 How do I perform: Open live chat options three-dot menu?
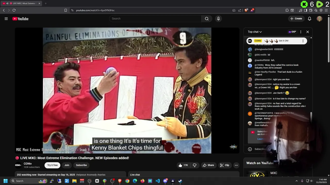pyautogui.click(x=301, y=32)
